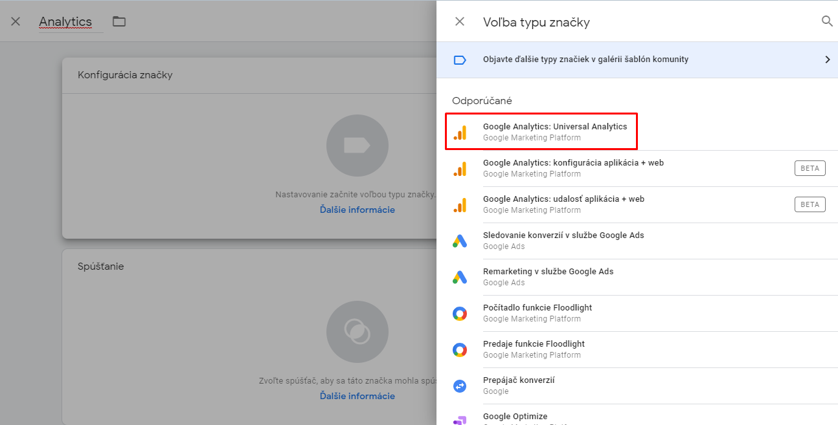Click the trigger placeholder icon in Spúšťanie

[x=357, y=332]
